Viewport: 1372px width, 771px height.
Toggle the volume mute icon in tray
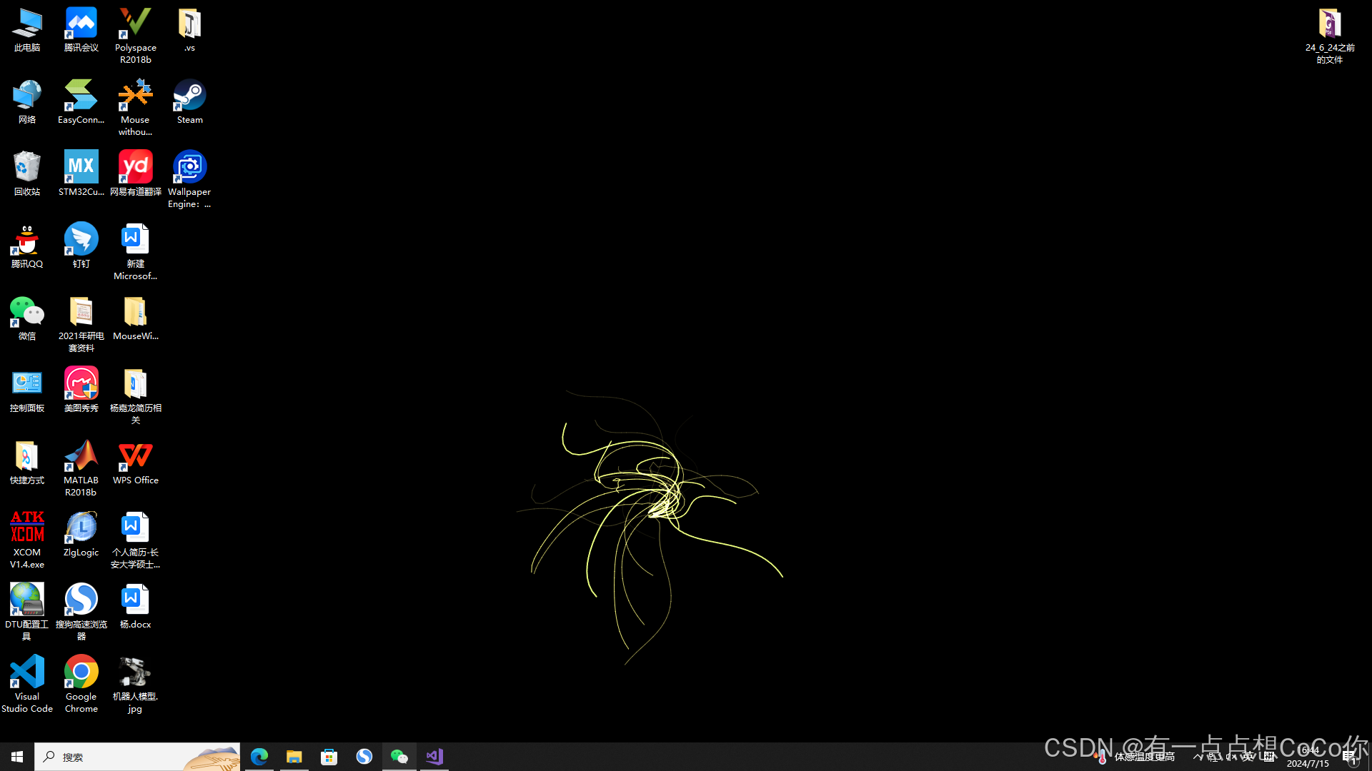[x=1231, y=757]
